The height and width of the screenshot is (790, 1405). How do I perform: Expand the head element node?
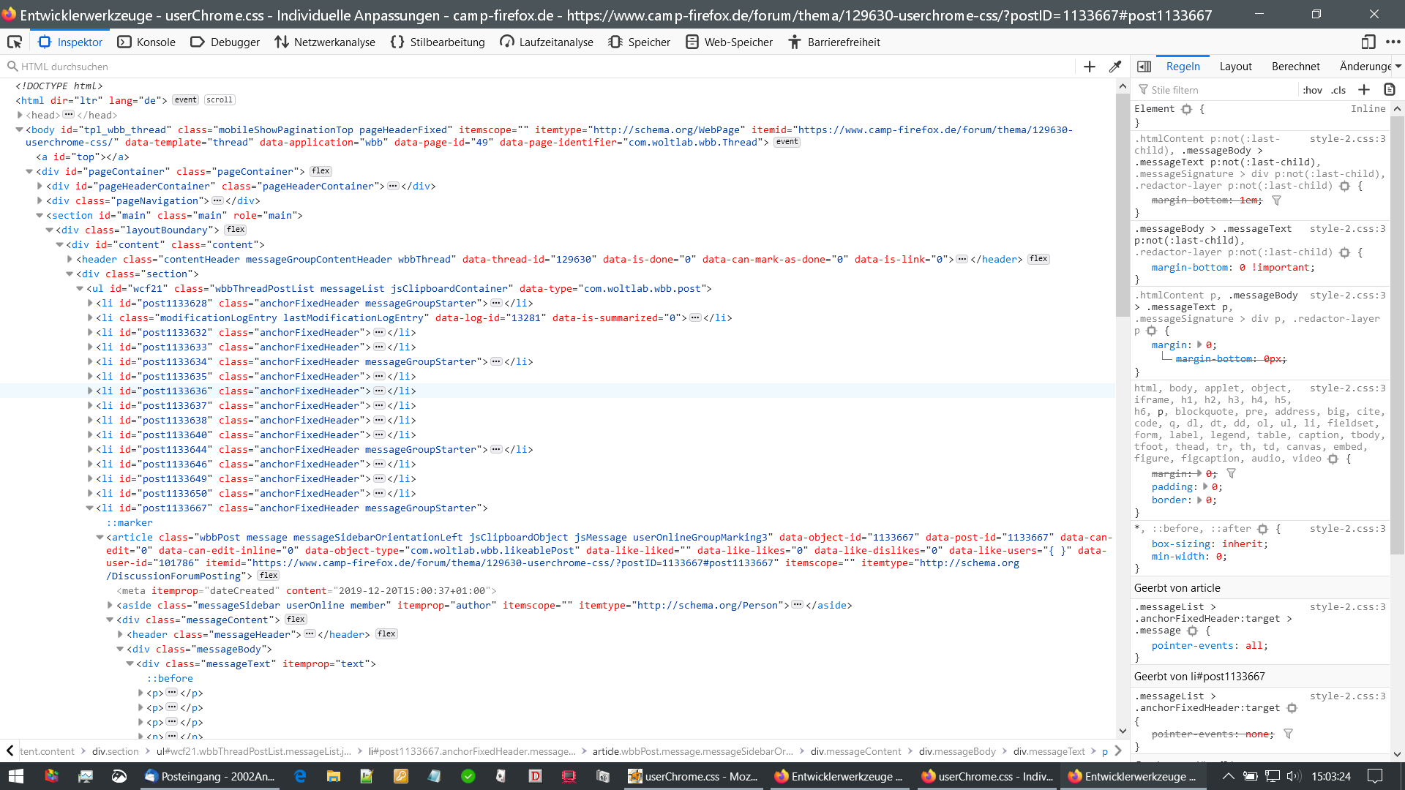[20, 115]
